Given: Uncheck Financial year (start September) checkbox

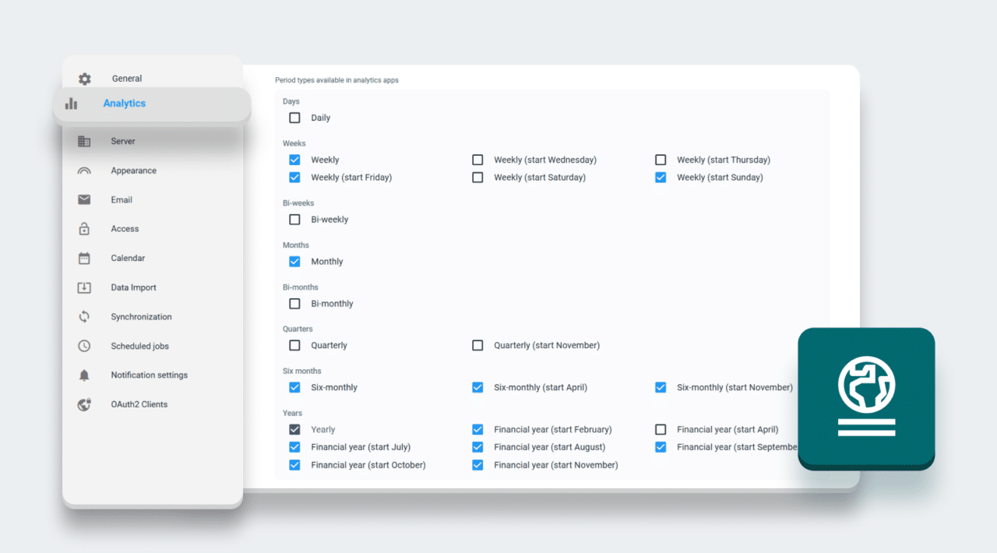Looking at the screenshot, I should tap(661, 447).
